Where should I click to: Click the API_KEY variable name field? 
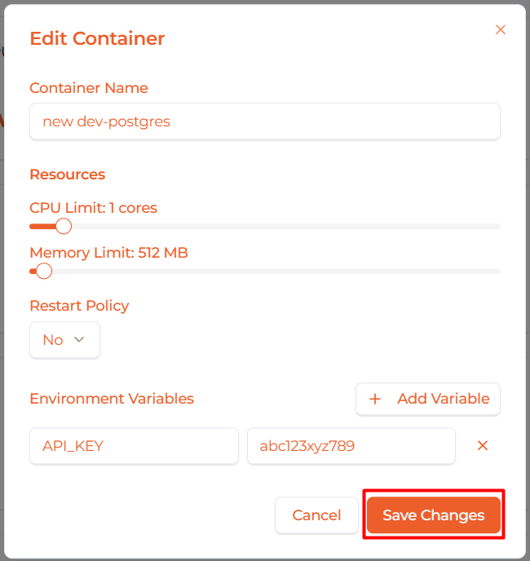134,446
